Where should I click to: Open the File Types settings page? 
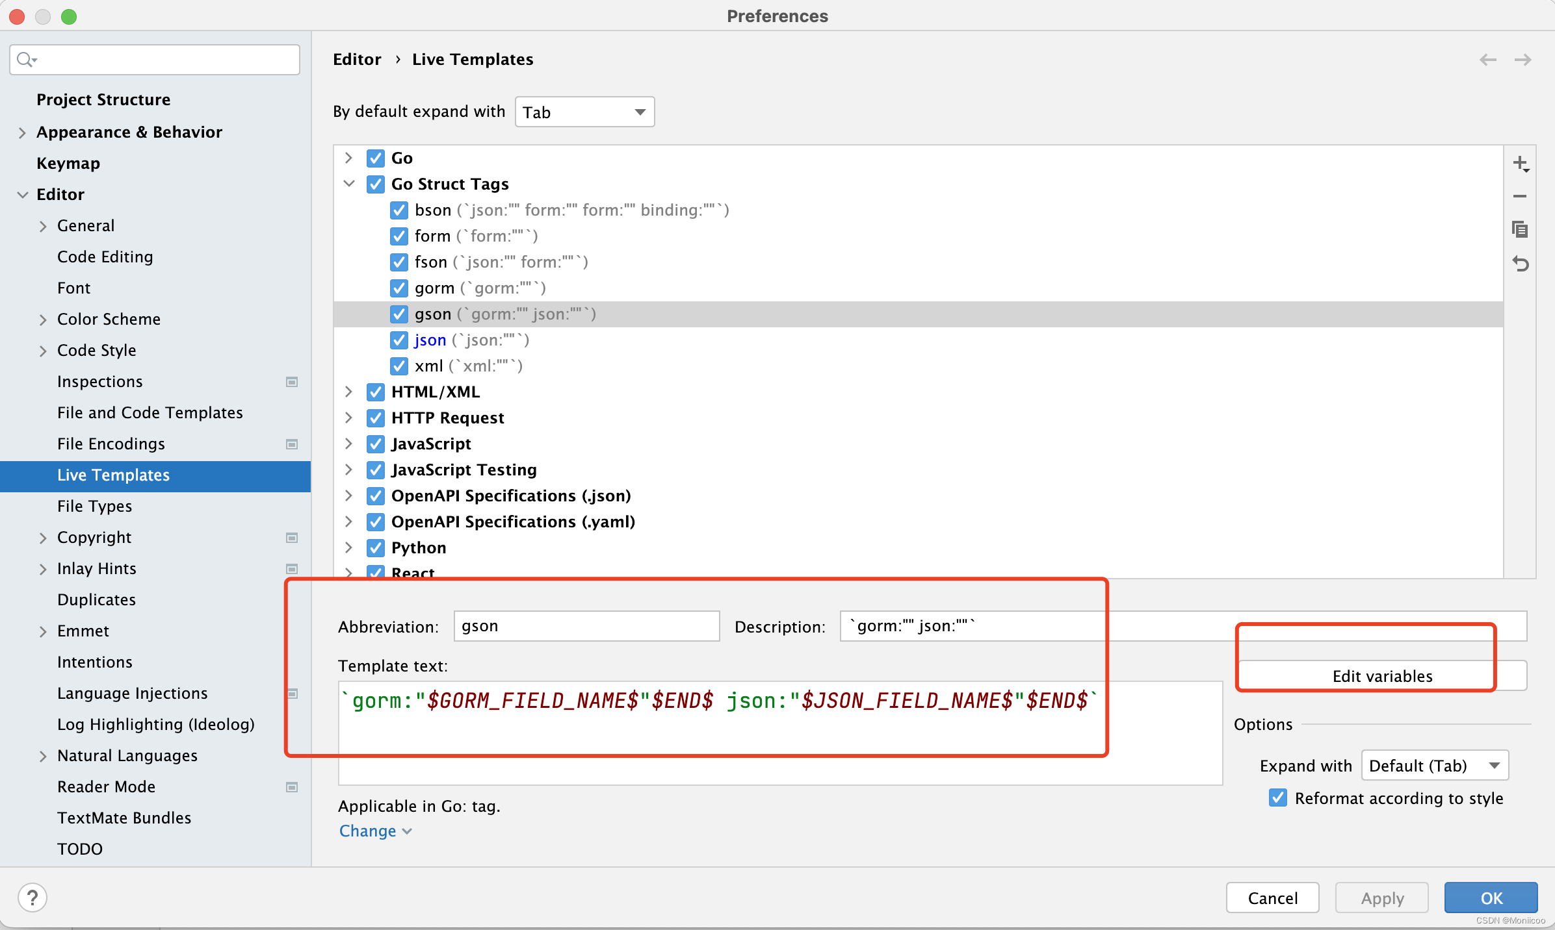coord(94,506)
